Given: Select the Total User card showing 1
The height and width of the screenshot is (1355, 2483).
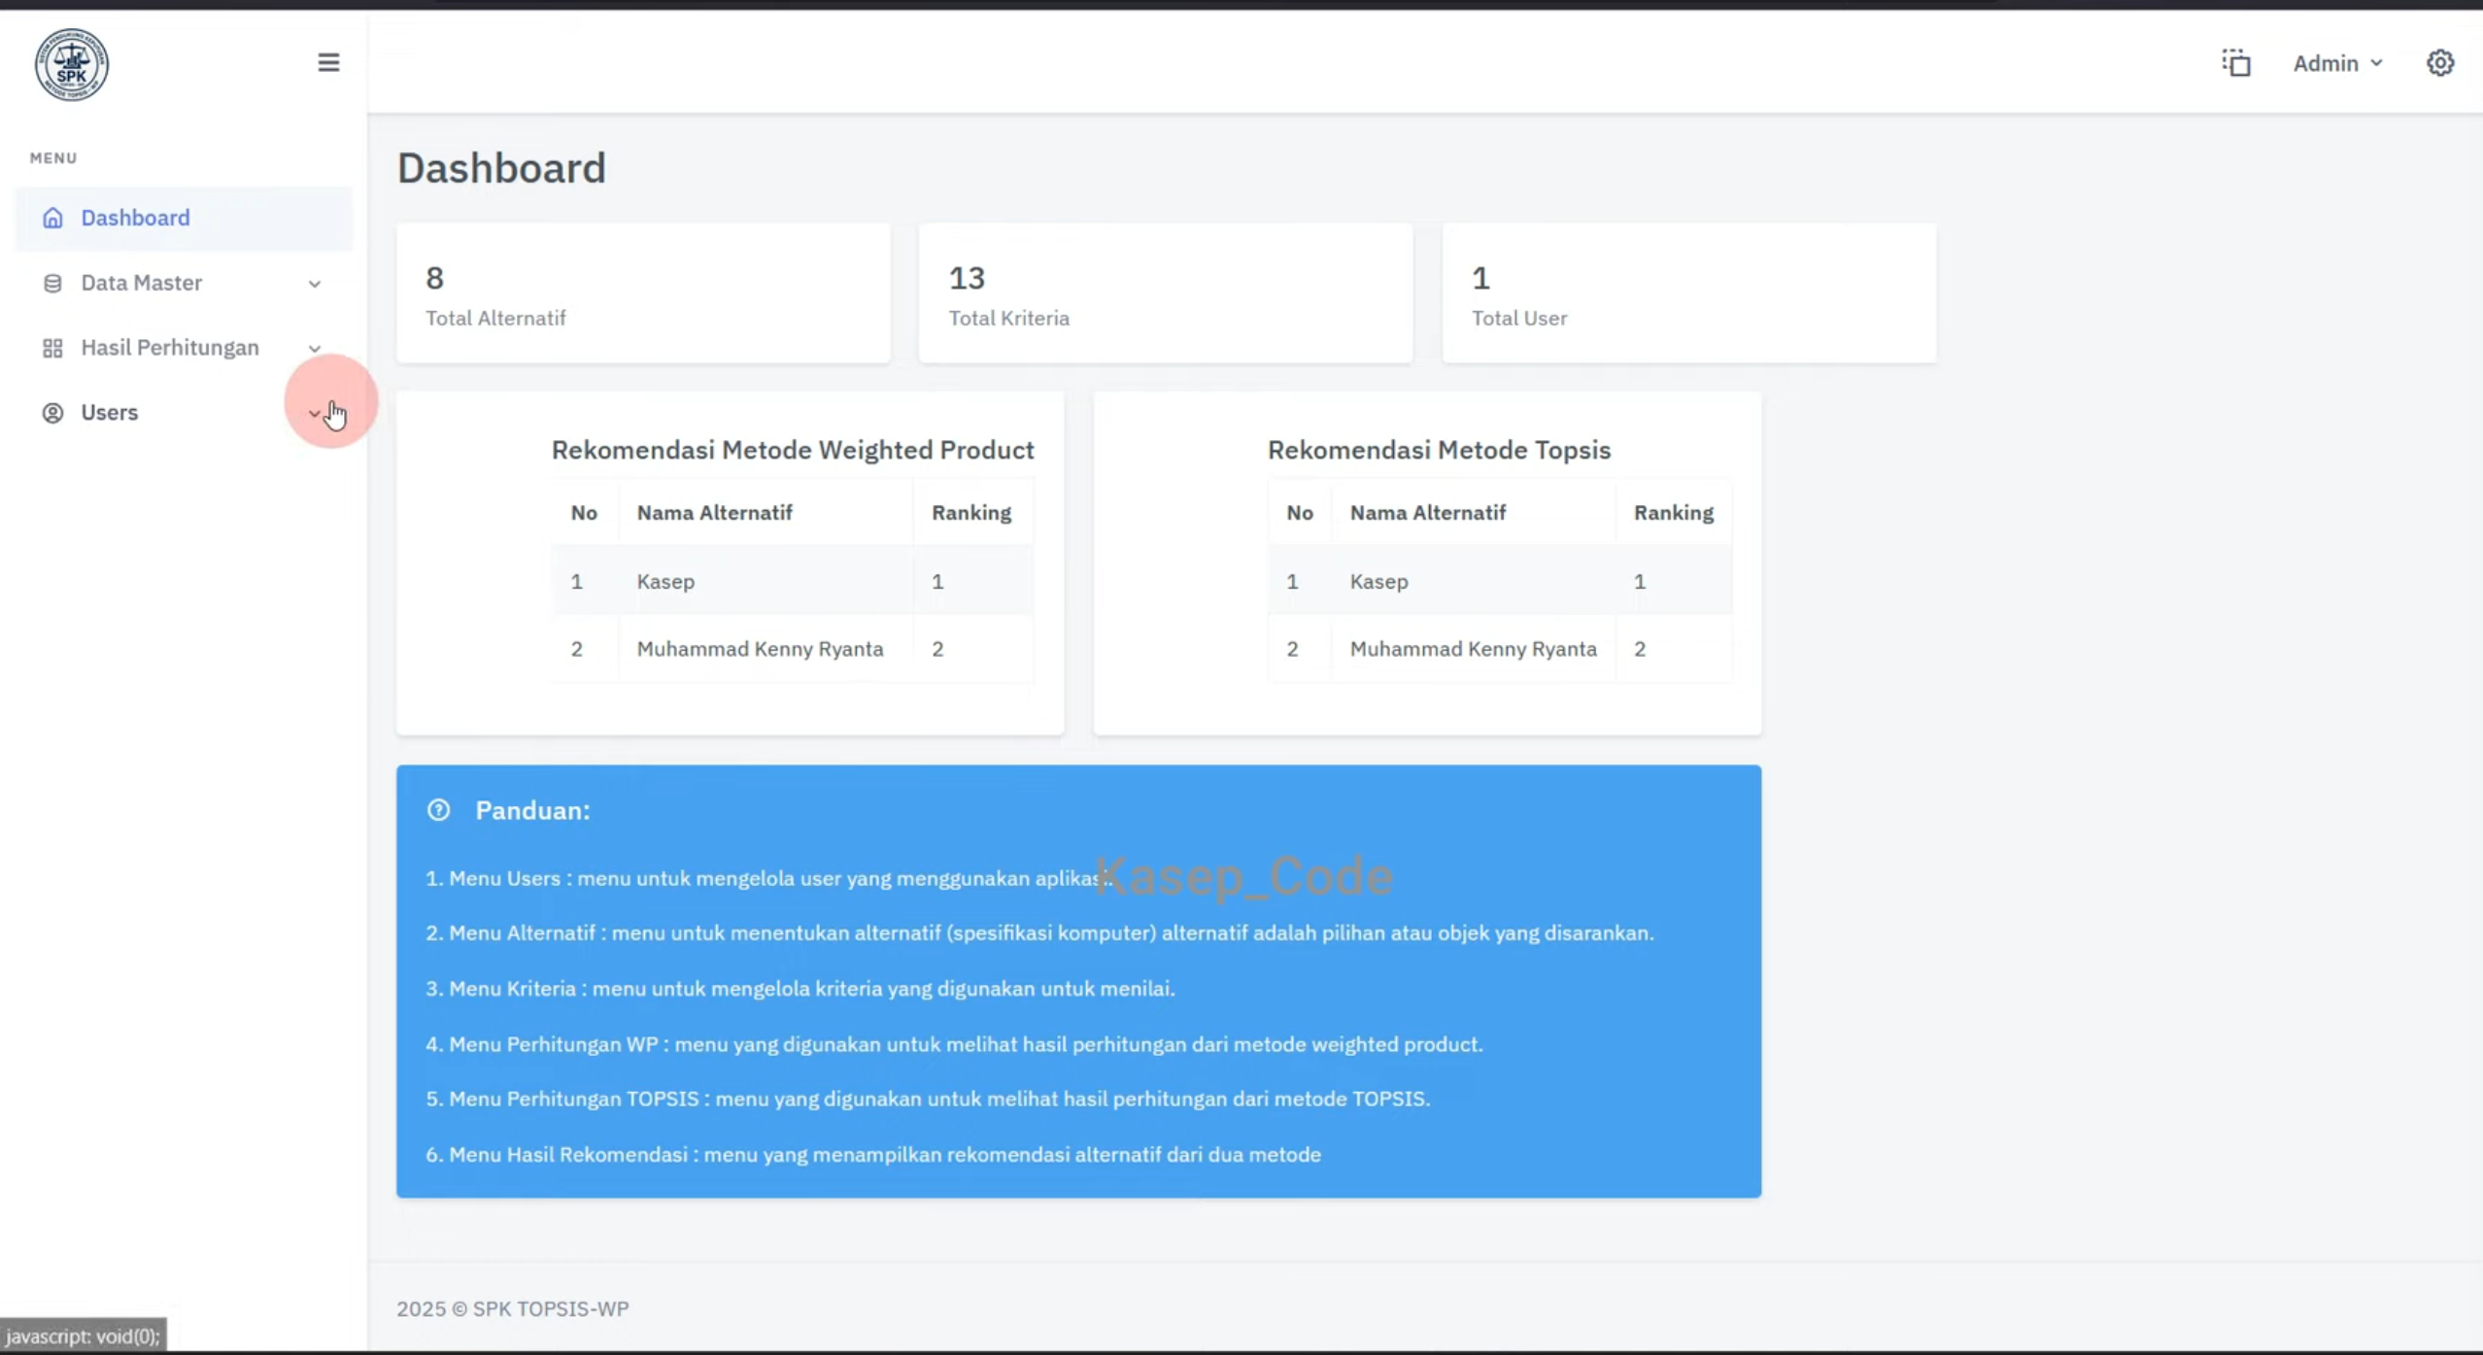Looking at the screenshot, I should [1689, 293].
